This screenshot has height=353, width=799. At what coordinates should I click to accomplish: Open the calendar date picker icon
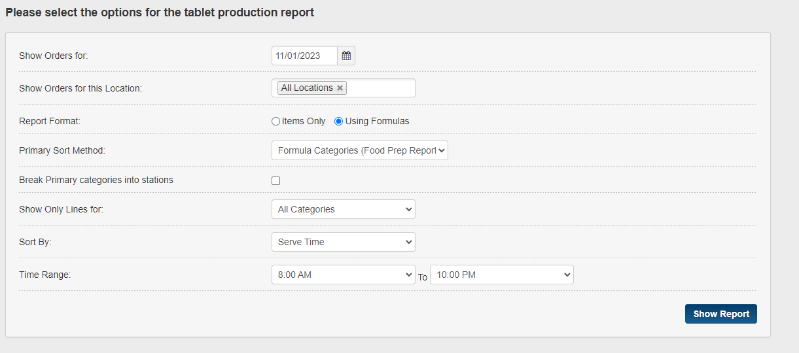346,56
